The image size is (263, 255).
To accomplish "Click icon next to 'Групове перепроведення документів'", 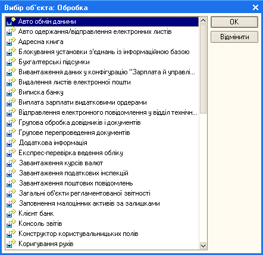I will pyautogui.click(x=11, y=133).
